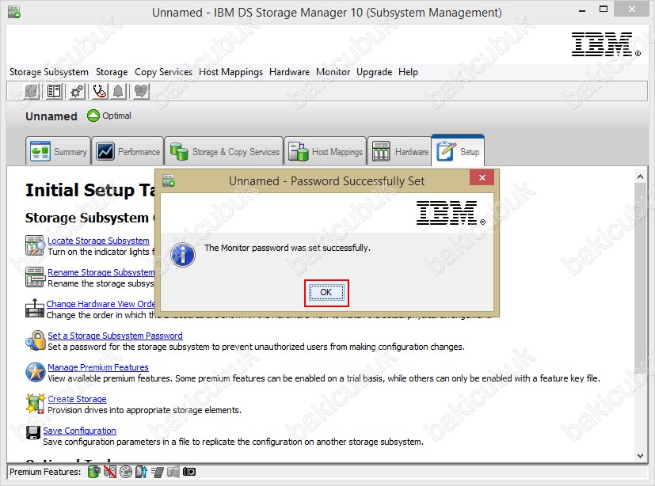Click the floppy disk Save Configuration icon
This screenshot has width=655, height=486.
(33, 433)
